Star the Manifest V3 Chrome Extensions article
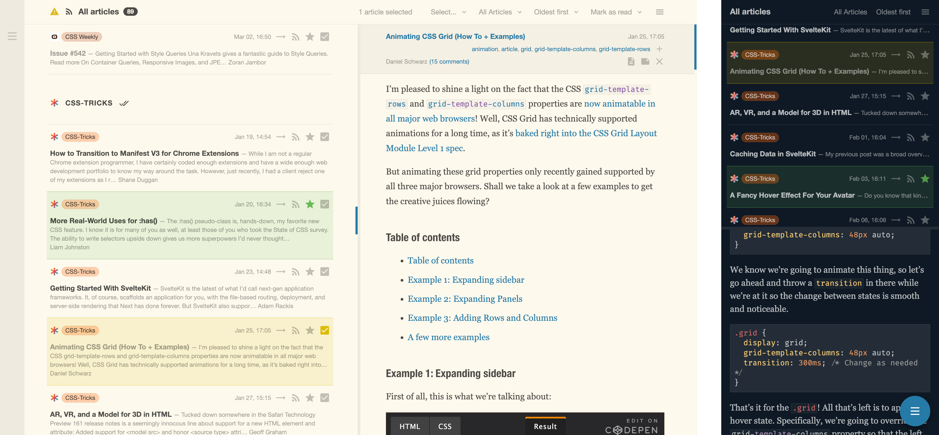939x435 pixels. point(310,137)
